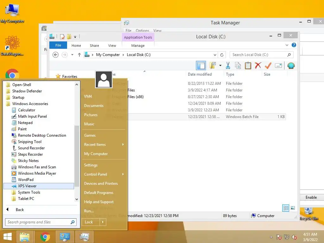Open File Explorer from the taskbar
This screenshot has width=324, height=243.
click(x=25, y=237)
